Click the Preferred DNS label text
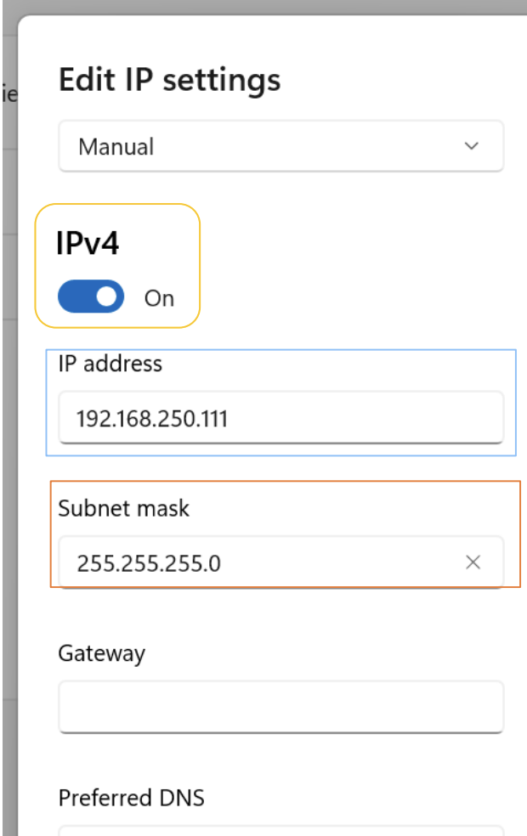 [x=132, y=798]
